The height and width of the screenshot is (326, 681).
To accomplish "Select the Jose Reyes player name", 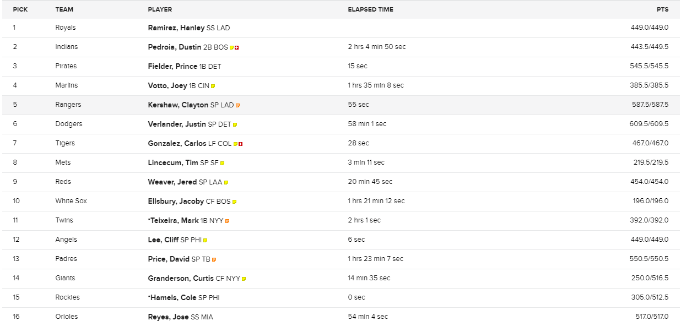I will pyautogui.click(x=168, y=317).
